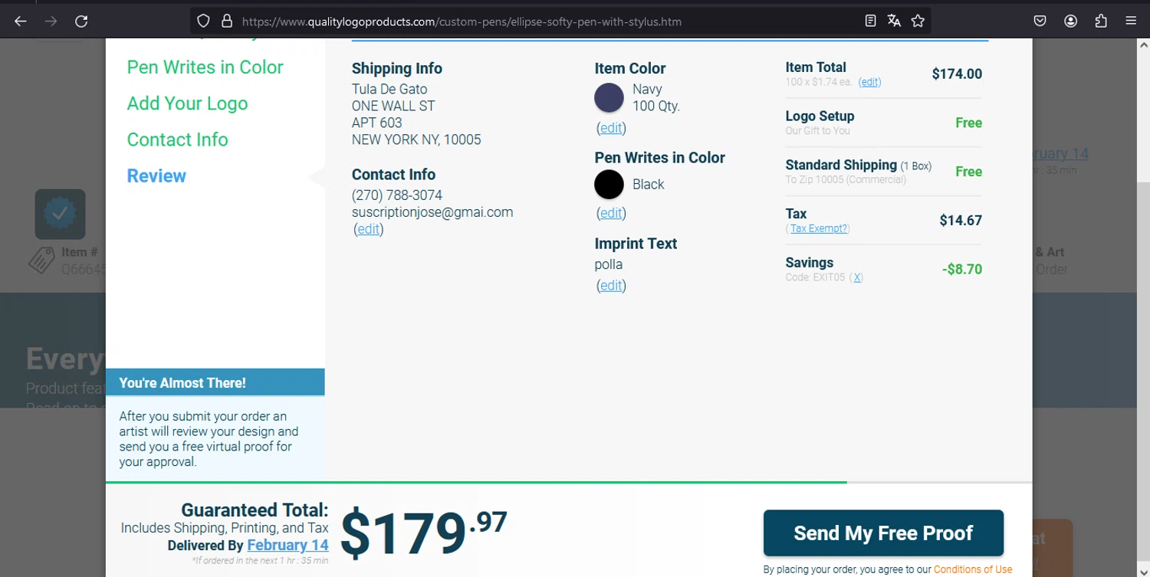1150x577 pixels.
Task: Open the Firefox hamburger menu
Action: (1131, 21)
